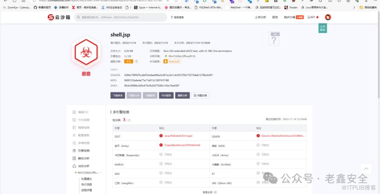Screen dimensions: 380x194
Task: Click the 上传分析 menu item
Action: click(x=260, y=17)
